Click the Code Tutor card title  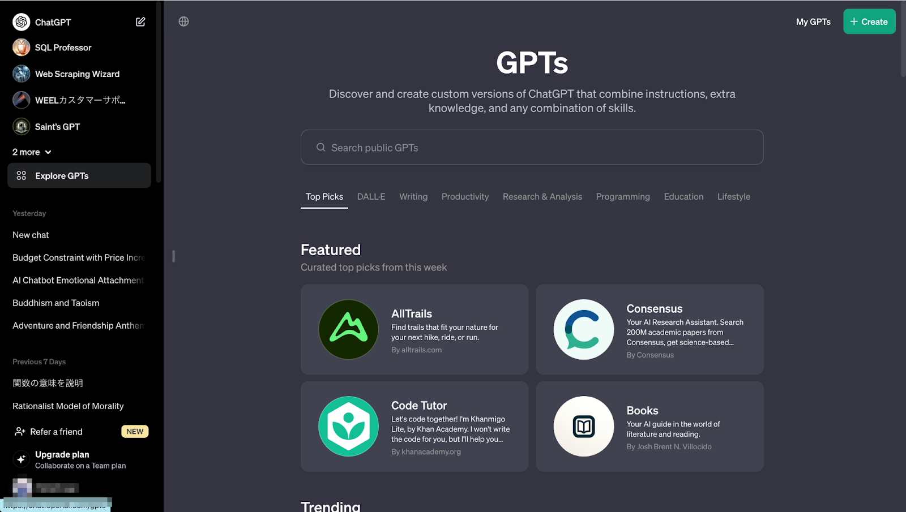coord(419,405)
